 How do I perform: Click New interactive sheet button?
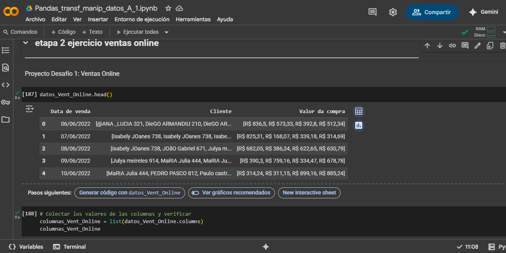click(x=309, y=193)
